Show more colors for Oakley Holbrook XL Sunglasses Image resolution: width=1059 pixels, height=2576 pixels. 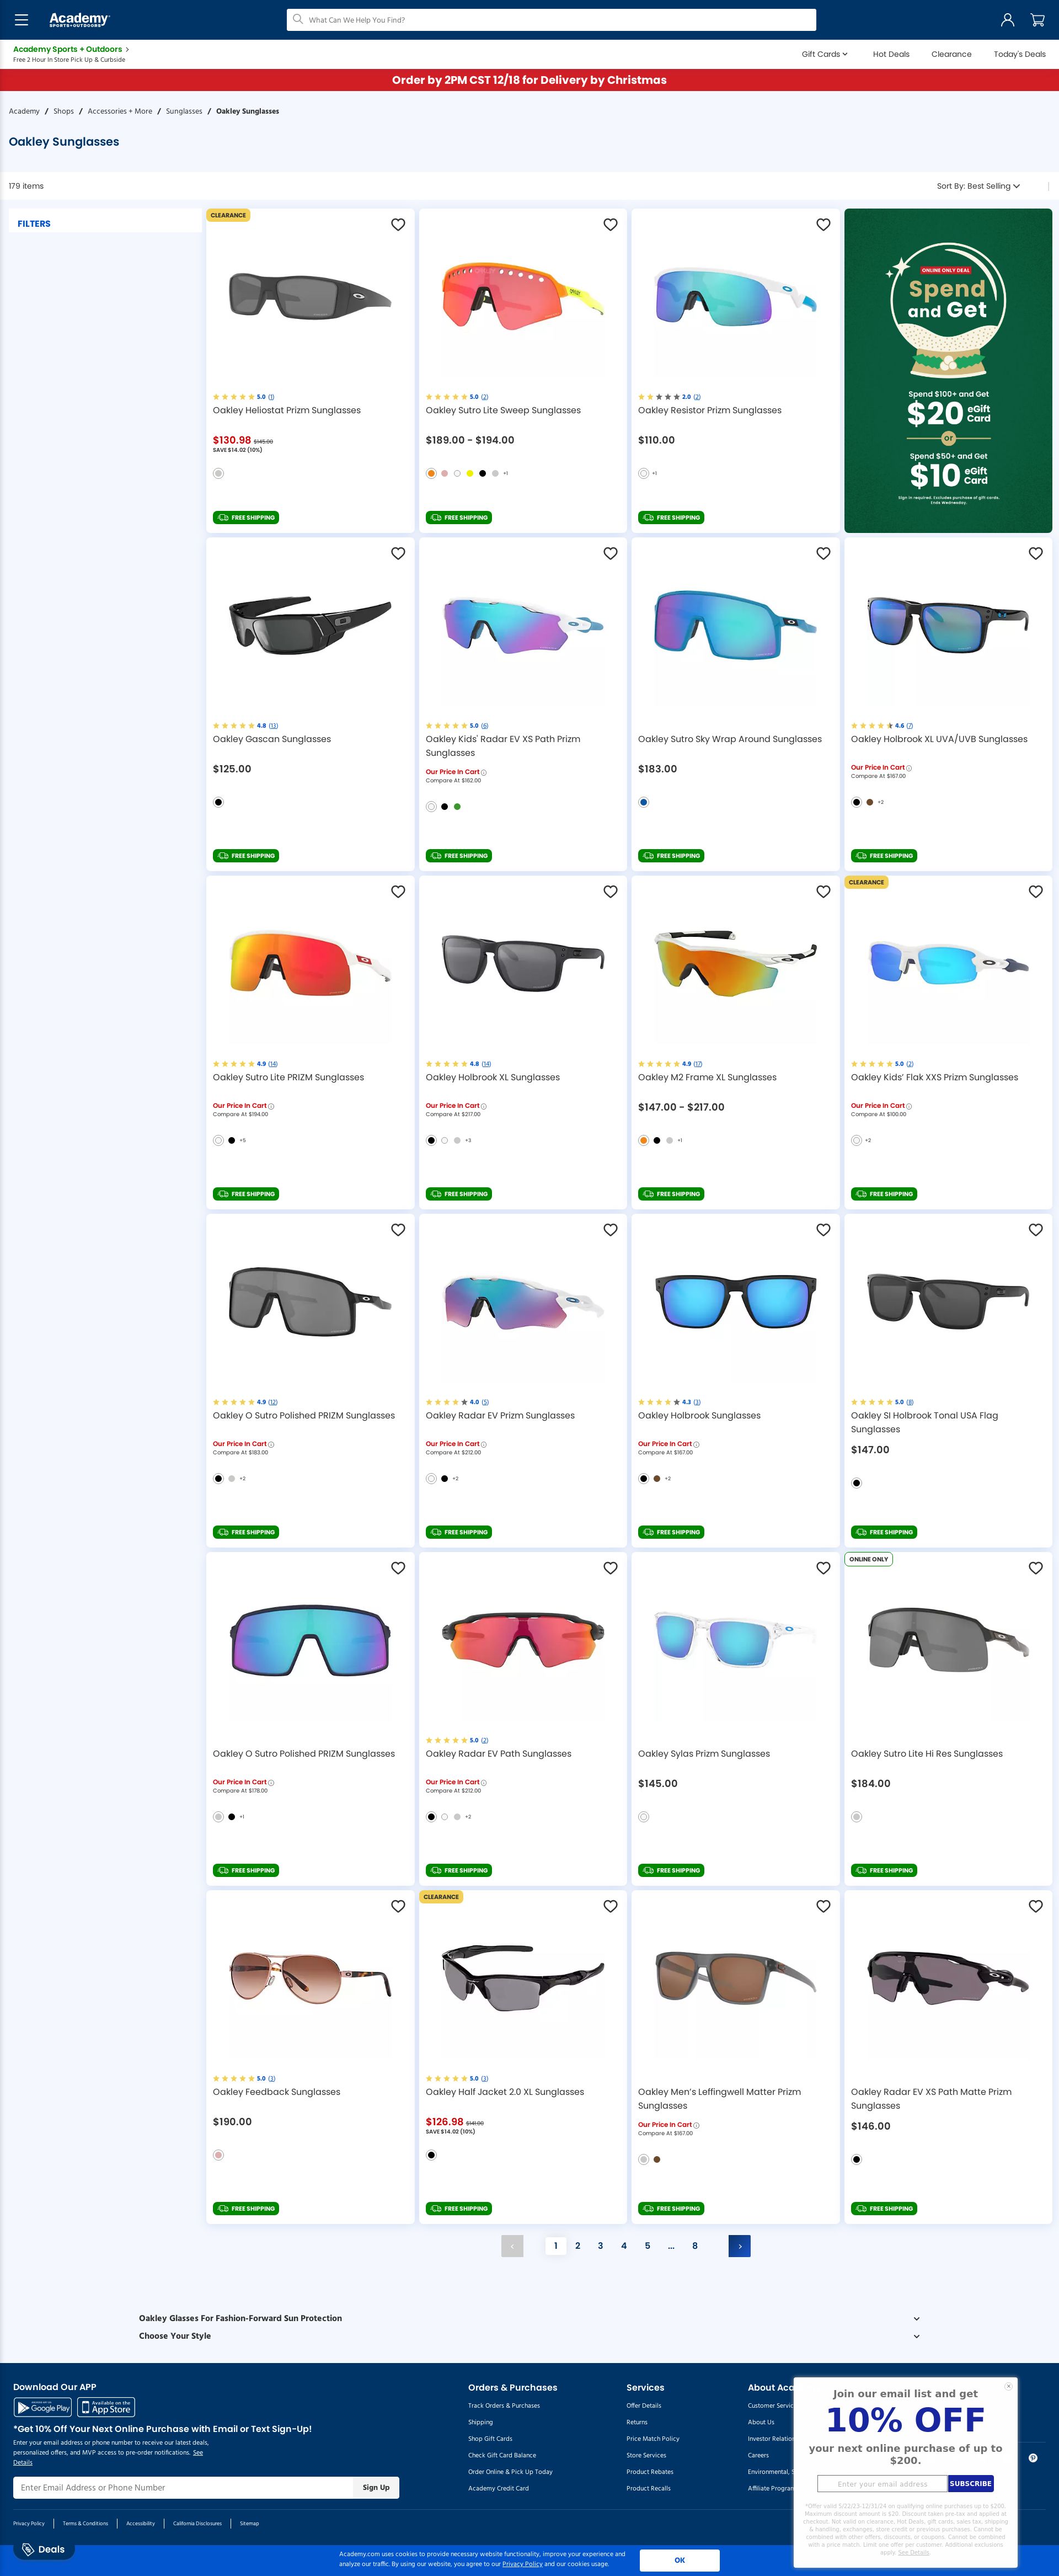pyautogui.click(x=468, y=1140)
